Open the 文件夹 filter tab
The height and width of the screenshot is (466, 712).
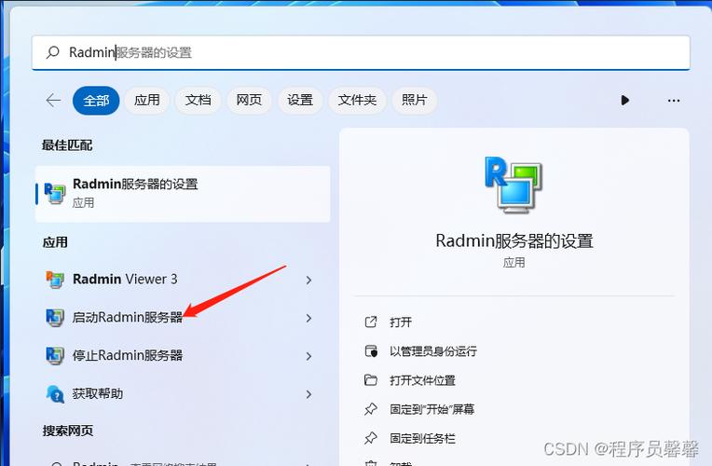tap(357, 101)
